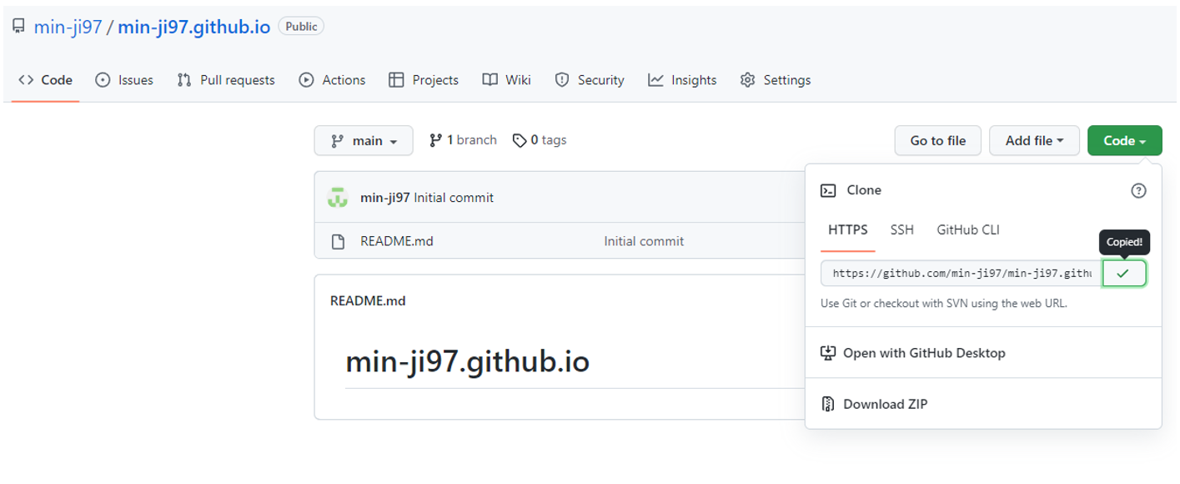The height and width of the screenshot is (484, 1180).
Task: Open the Projects tab
Action: pos(424,80)
